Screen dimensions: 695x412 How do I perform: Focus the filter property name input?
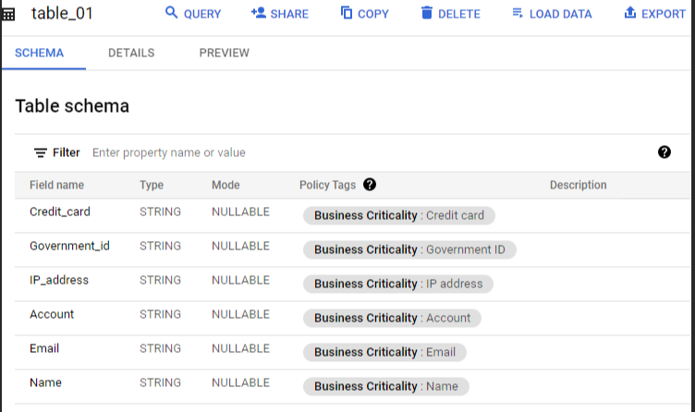277,152
